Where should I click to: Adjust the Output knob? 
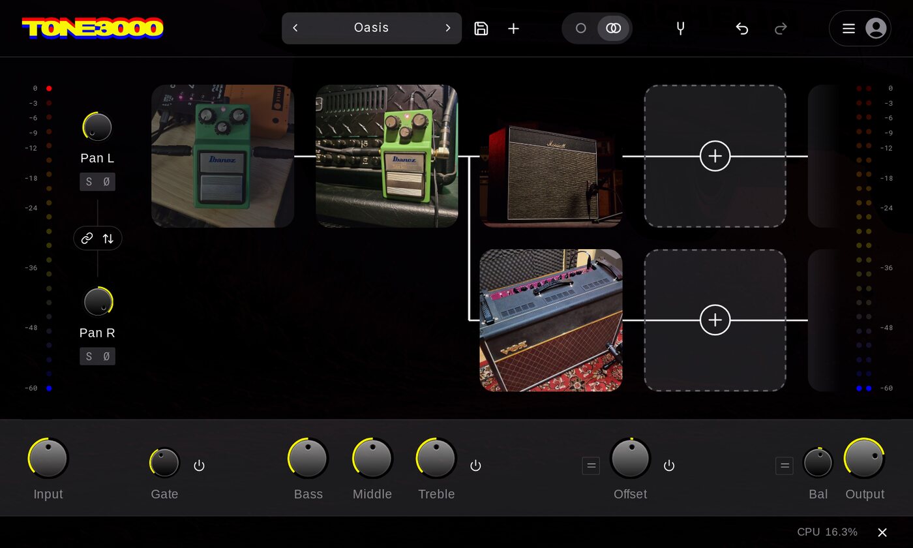click(864, 458)
